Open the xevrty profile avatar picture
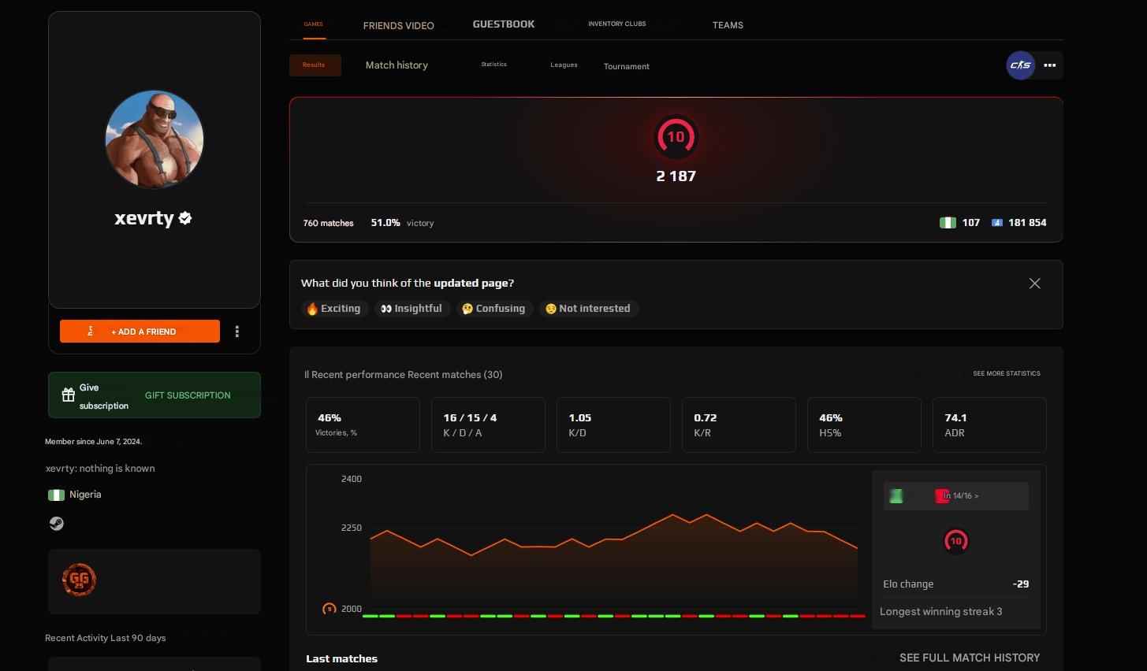1147x671 pixels. [154, 139]
